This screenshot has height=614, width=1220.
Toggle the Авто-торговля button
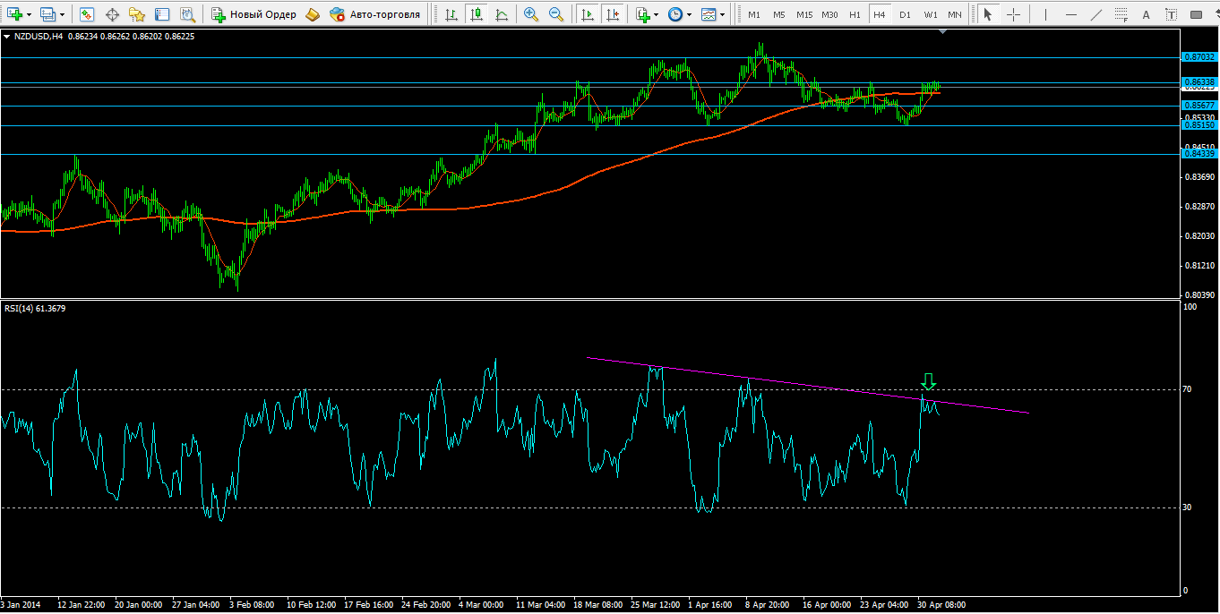pos(375,14)
